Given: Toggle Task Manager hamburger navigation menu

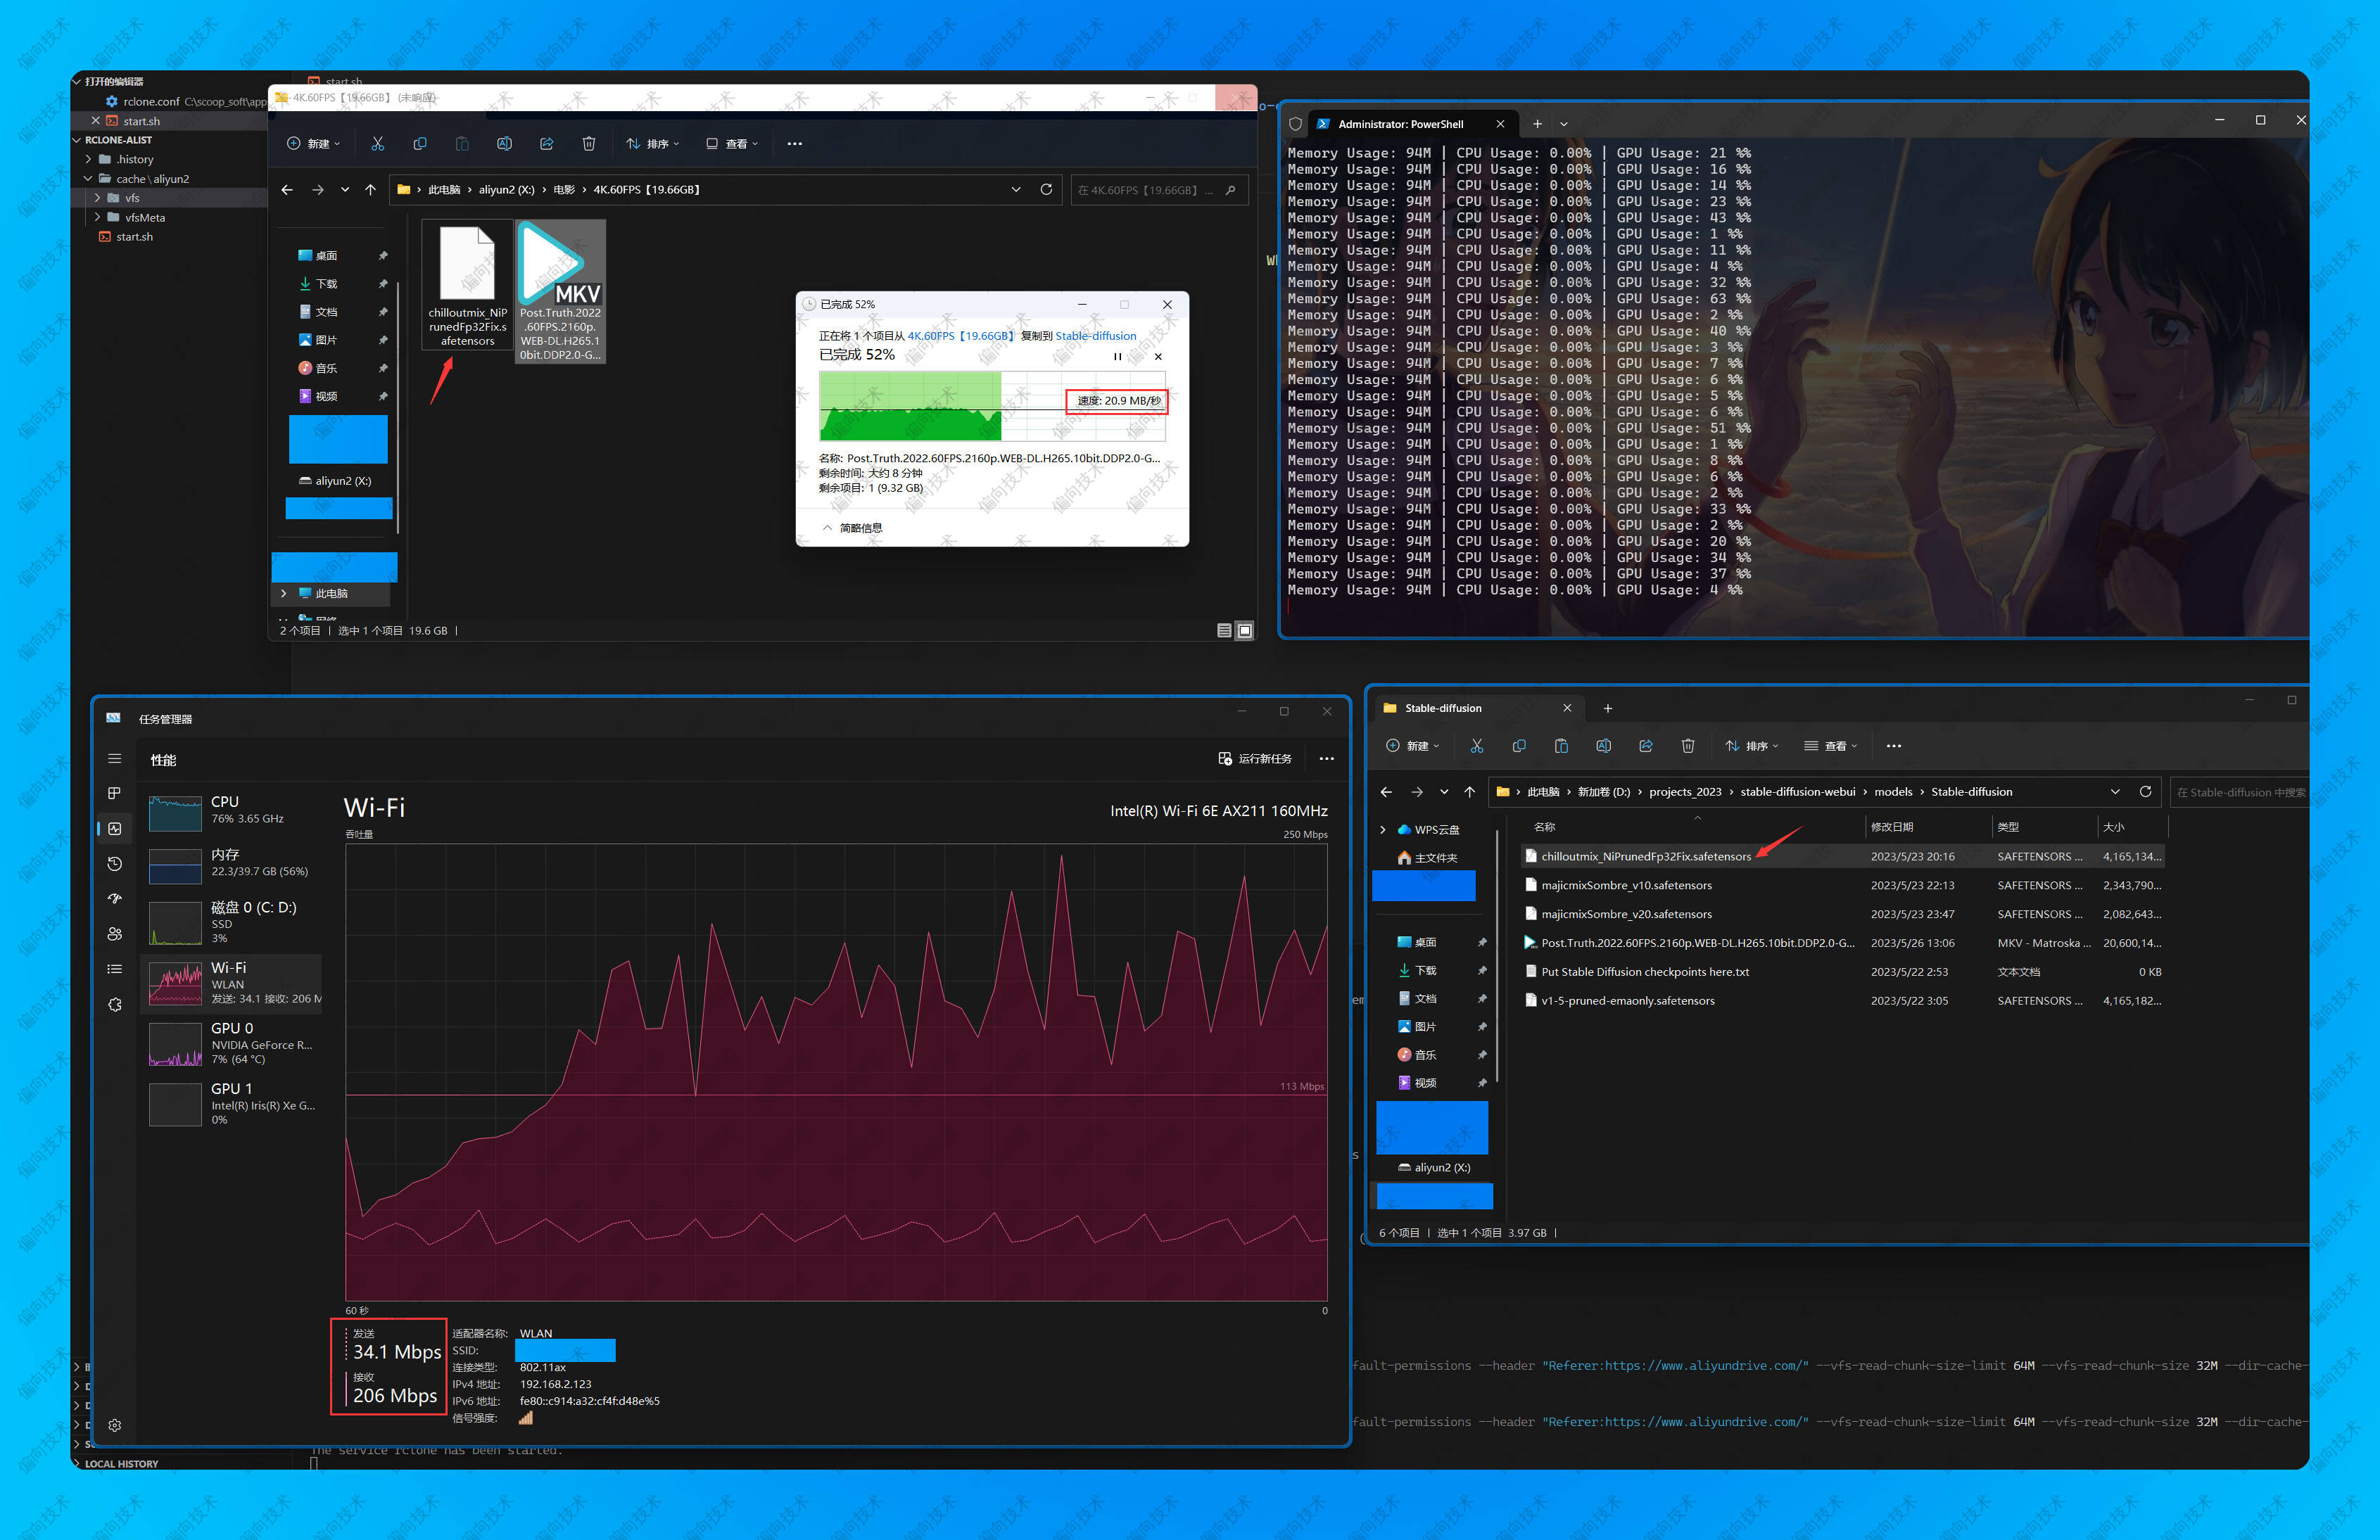Looking at the screenshot, I should tap(114, 759).
